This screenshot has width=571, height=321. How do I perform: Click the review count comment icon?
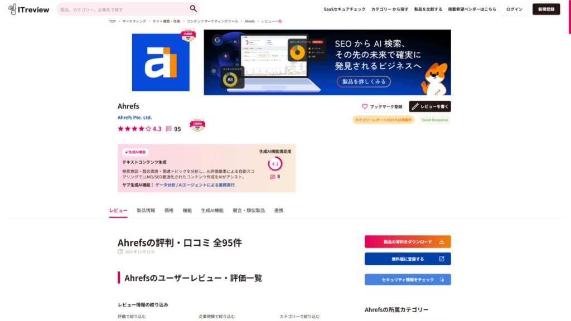click(169, 129)
